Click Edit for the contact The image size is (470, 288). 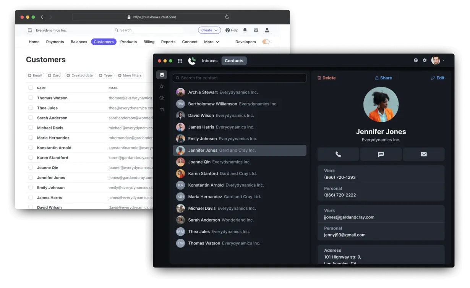pos(438,78)
